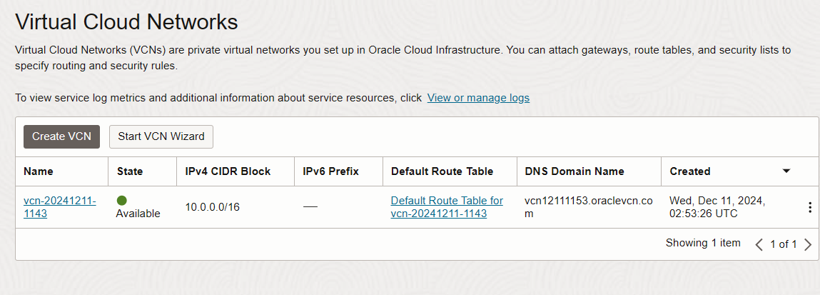Open the View or manage logs link

tap(478, 98)
